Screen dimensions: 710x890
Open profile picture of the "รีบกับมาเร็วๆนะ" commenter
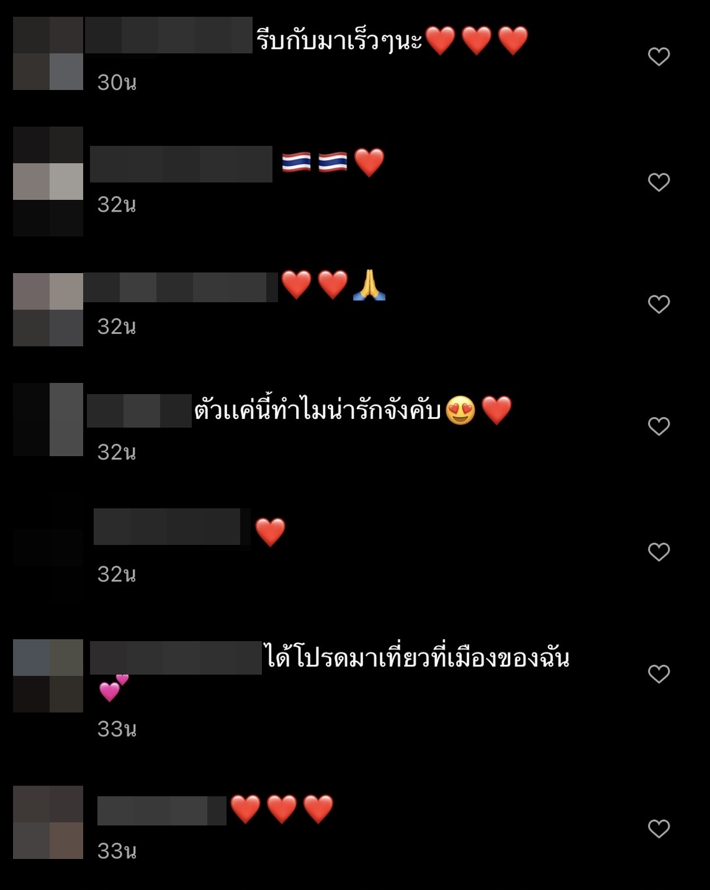(x=48, y=53)
